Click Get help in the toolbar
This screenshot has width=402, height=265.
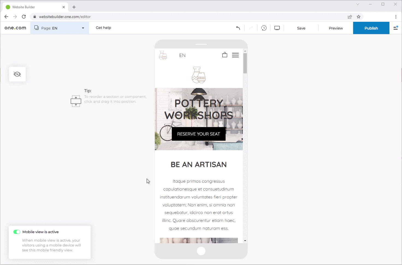(103, 28)
